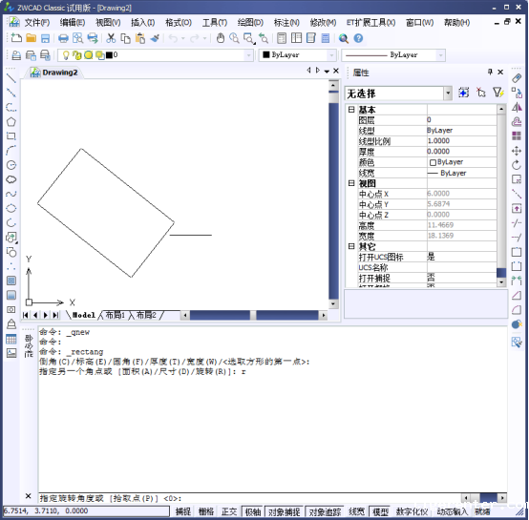Toggle 正交 ortho mode in status bar
The height and width of the screenshot is (520, 529).
229,512
